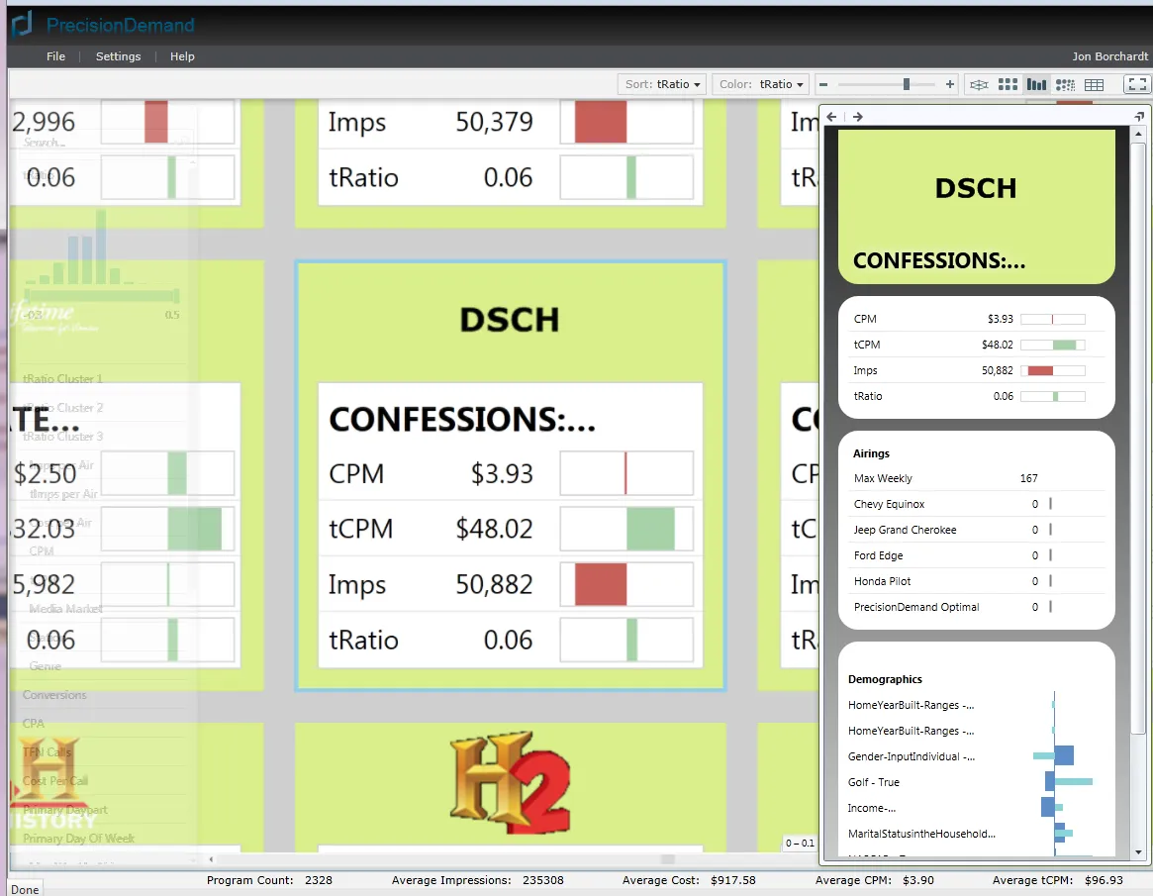Click the Imps 50,882 value in center card

(x=494, y=584)
